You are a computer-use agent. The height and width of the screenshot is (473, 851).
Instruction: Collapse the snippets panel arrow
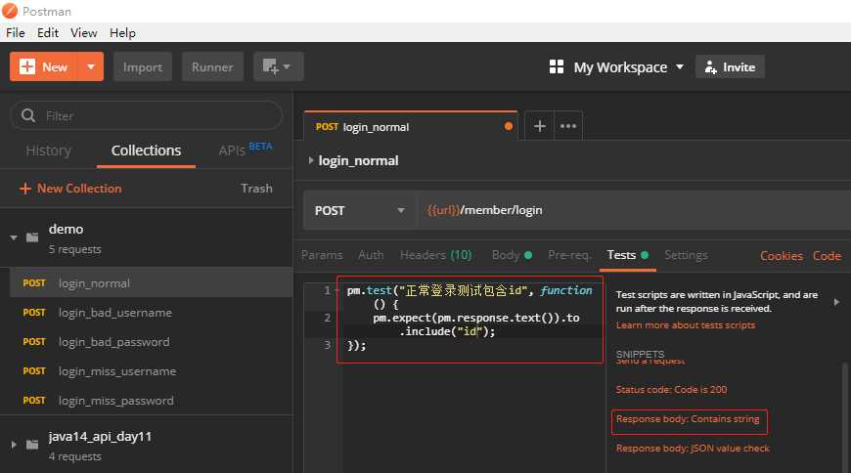tap(836, 302)
